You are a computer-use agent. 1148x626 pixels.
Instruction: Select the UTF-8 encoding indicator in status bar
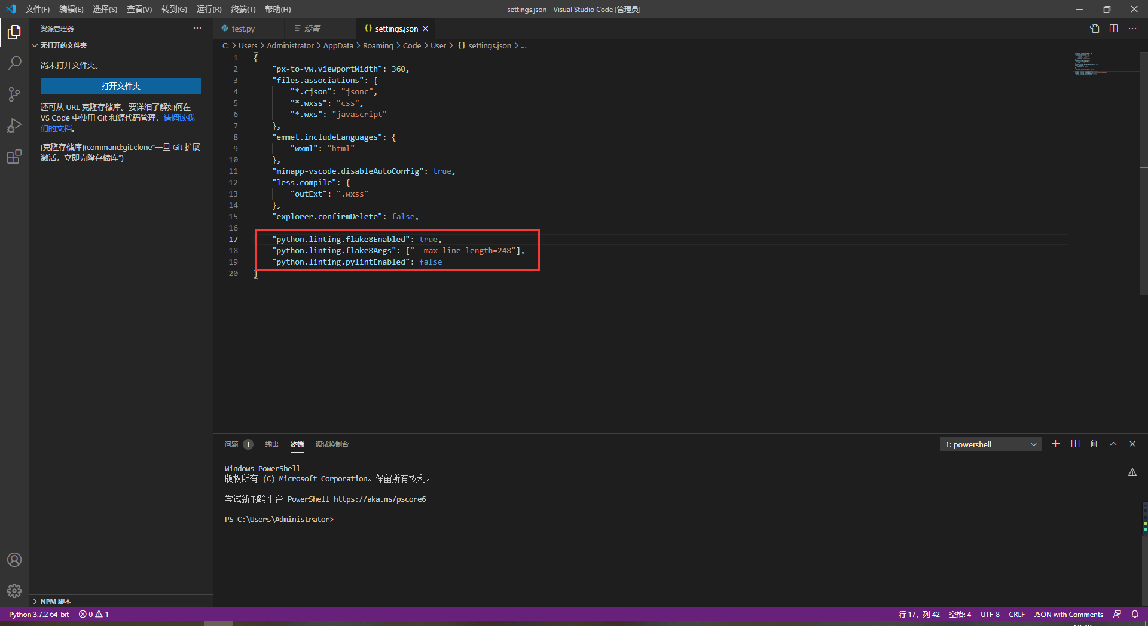point(990,614)
